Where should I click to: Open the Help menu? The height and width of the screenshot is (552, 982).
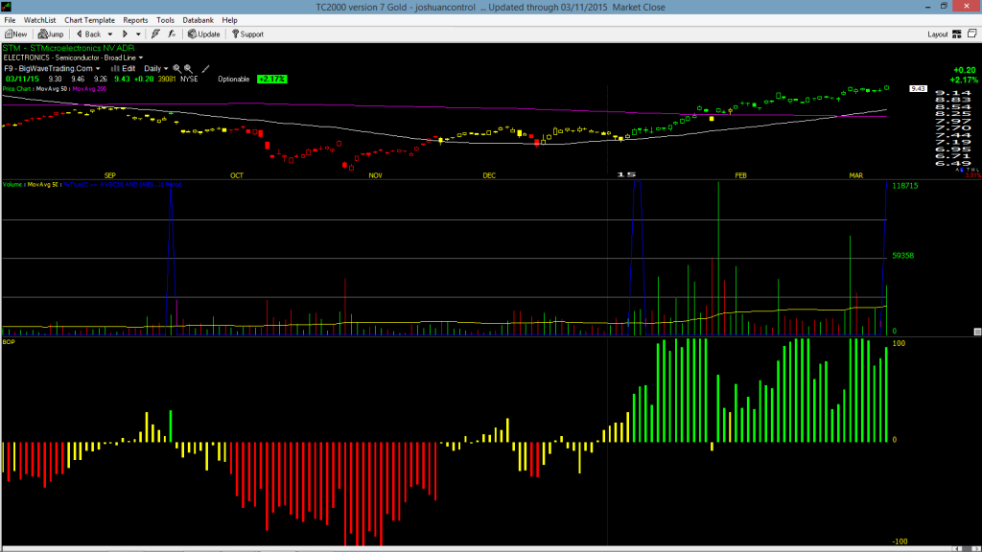pos(230,20)
